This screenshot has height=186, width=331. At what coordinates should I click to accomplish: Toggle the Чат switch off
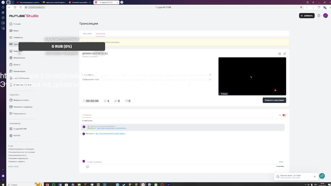(284, 115)
